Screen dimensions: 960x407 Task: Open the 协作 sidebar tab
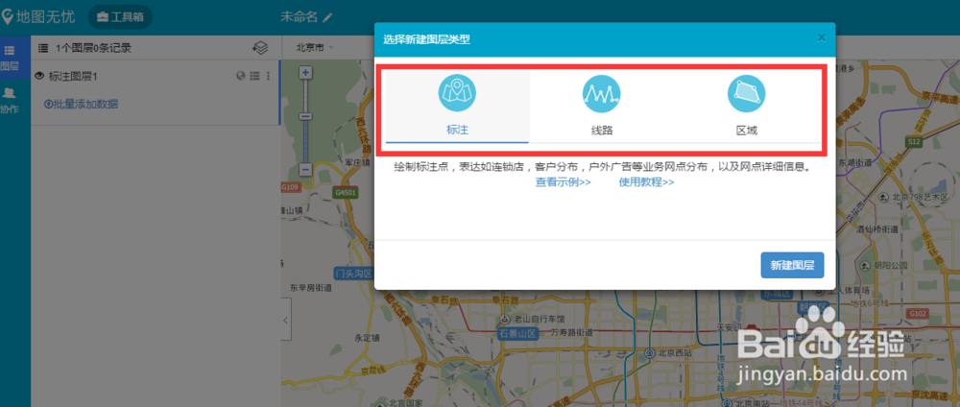click(x=10, y=101)
